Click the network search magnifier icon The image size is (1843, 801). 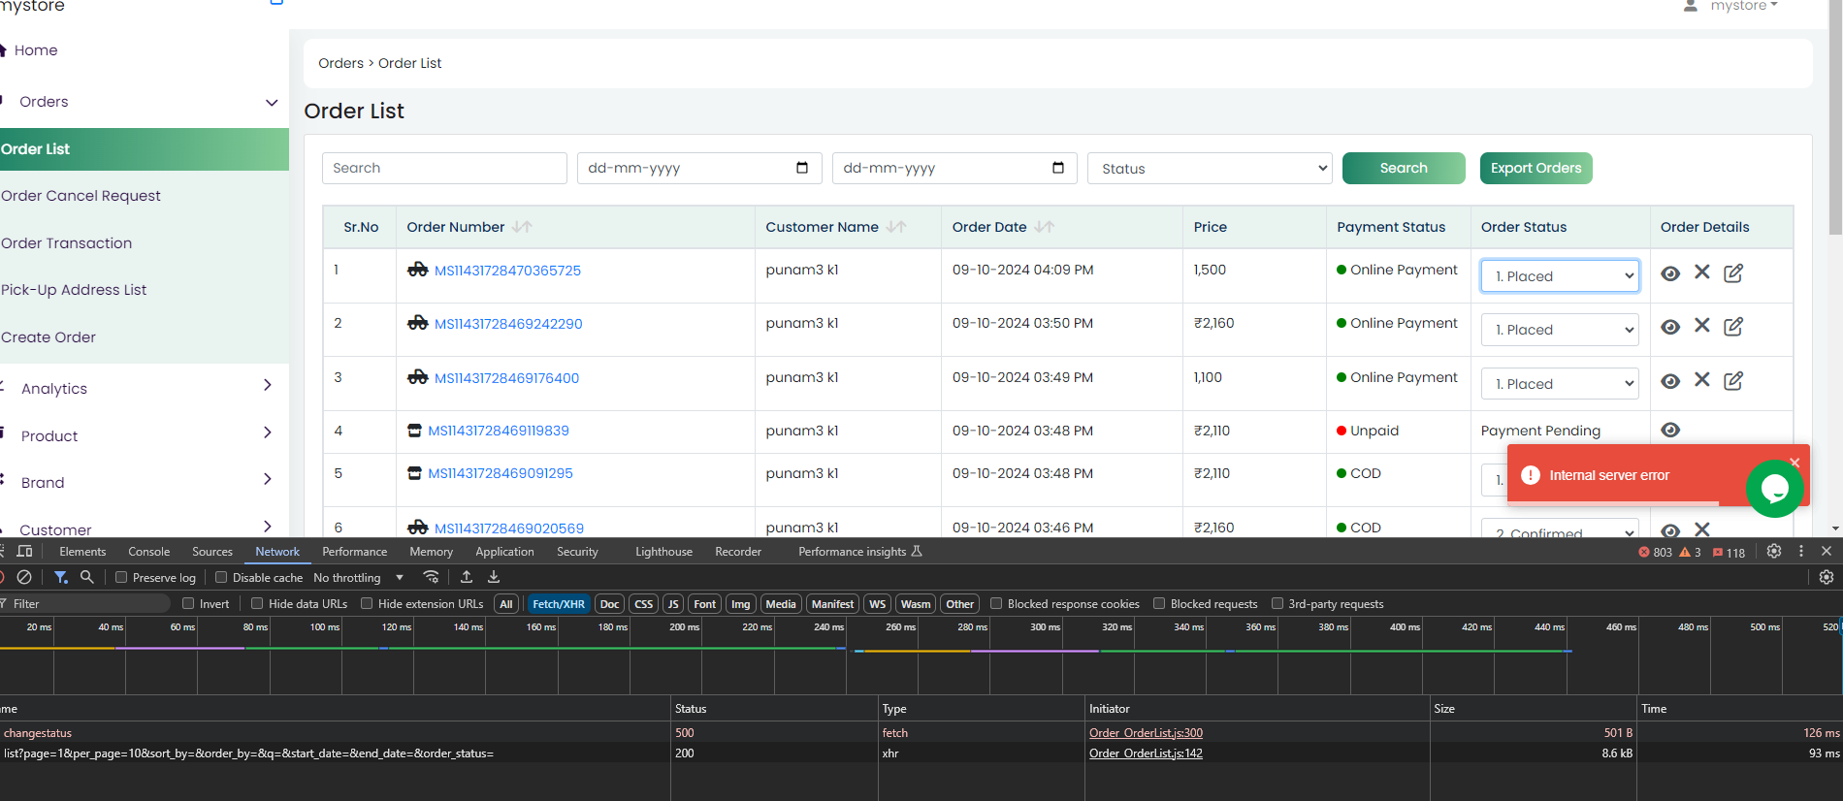[87, 577]
